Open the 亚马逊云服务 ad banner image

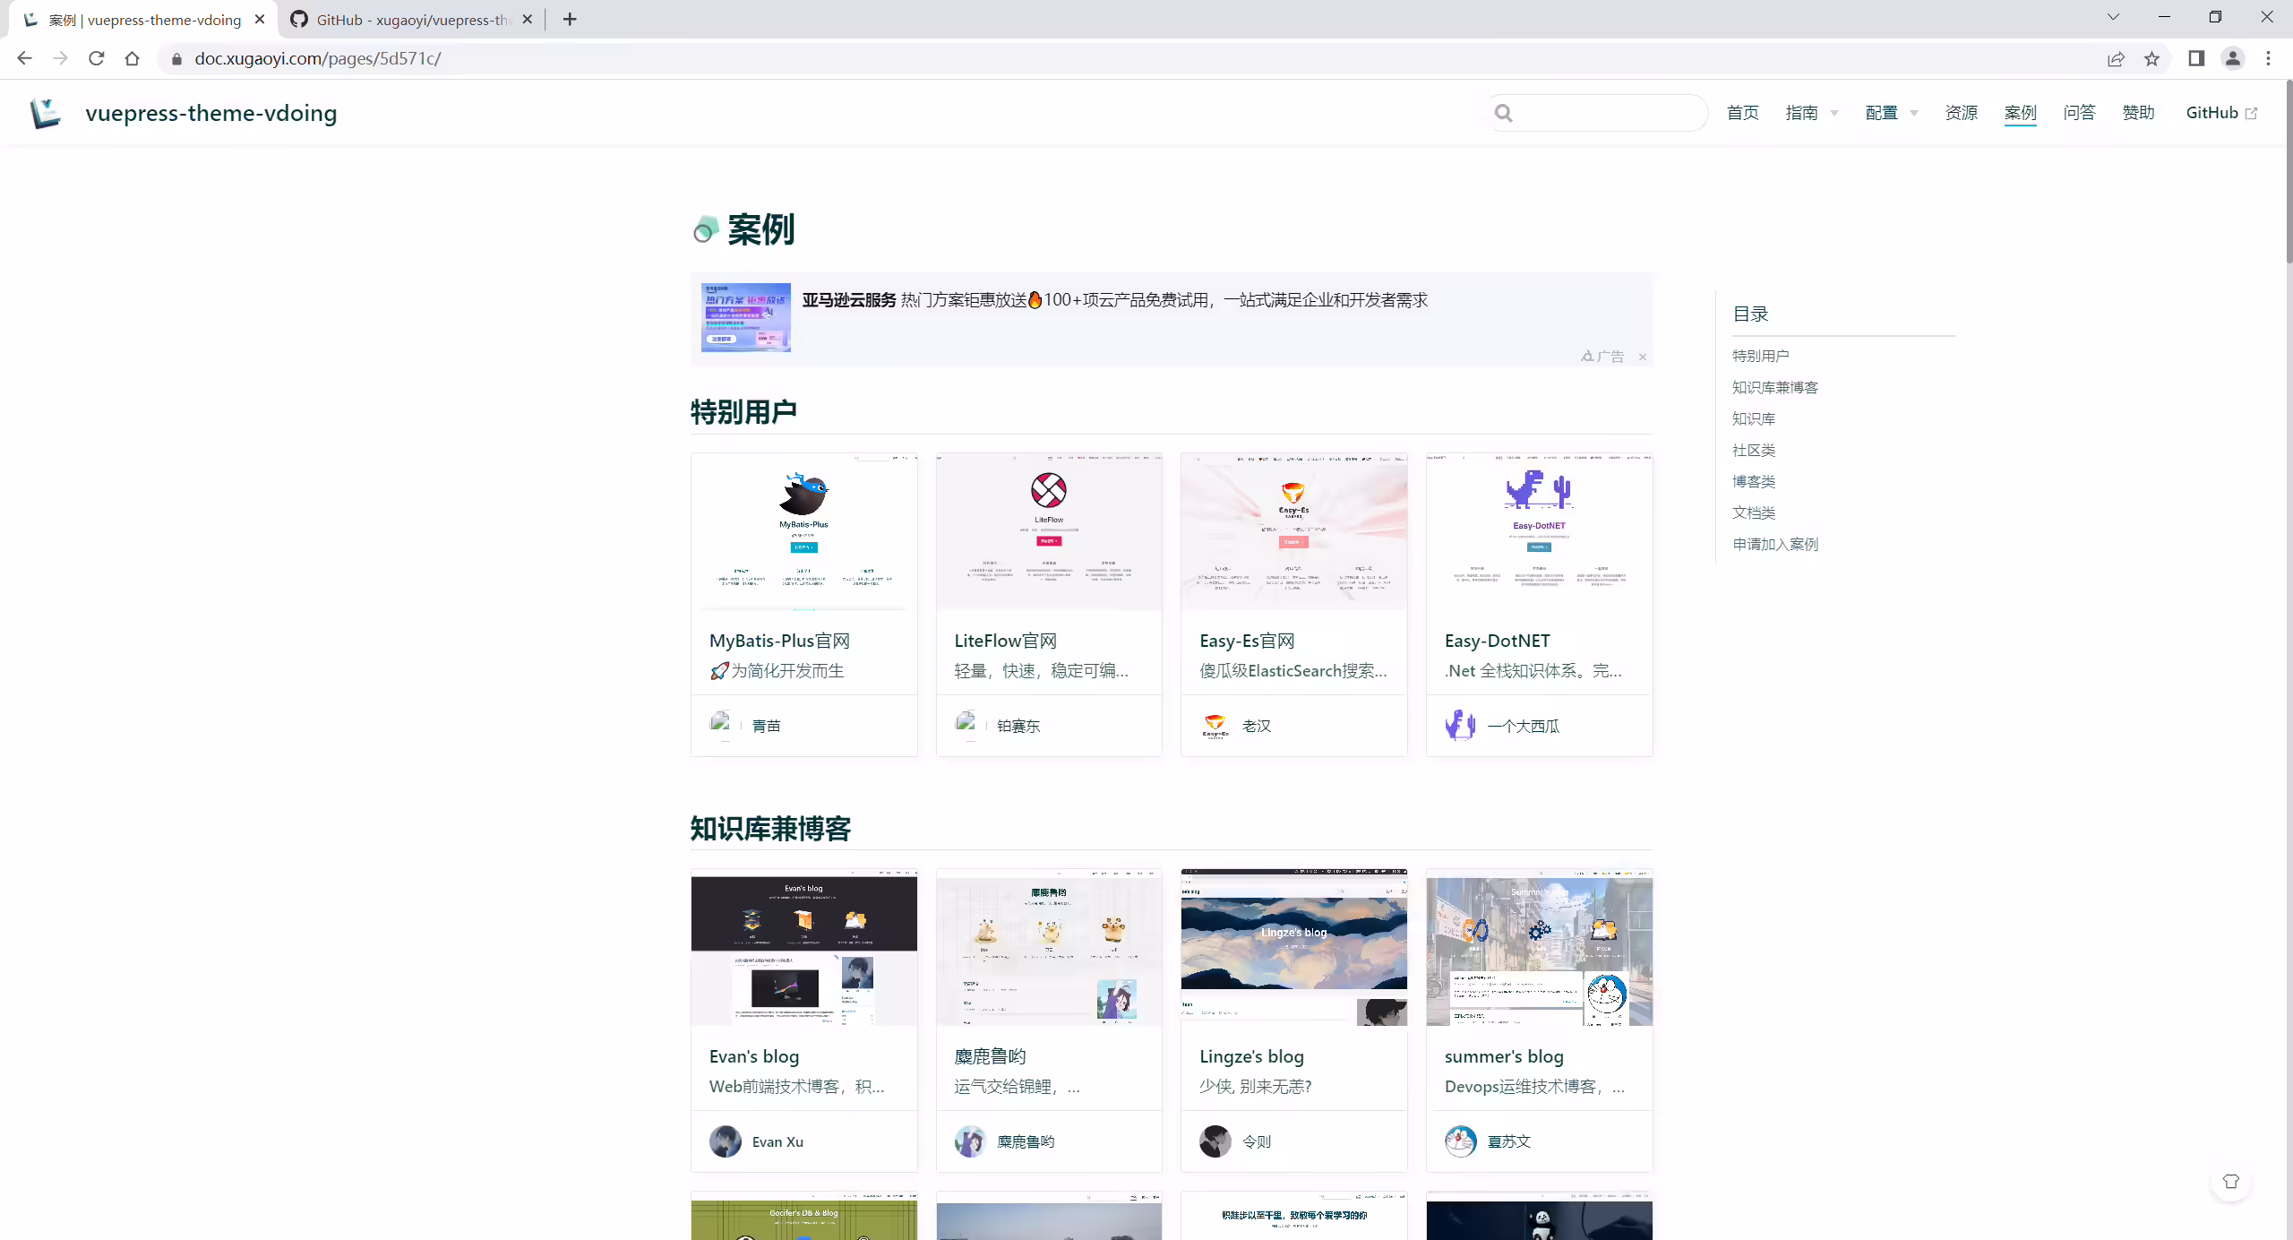coord(746,318)
